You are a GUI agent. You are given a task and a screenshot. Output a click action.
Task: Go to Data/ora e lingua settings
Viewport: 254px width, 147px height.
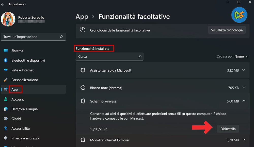click(24, 109)
